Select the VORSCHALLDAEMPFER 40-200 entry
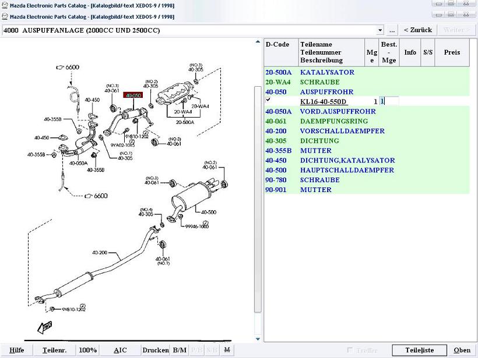Image resolution: width=478 pixels, height=358 pixels. coord(342,131)
